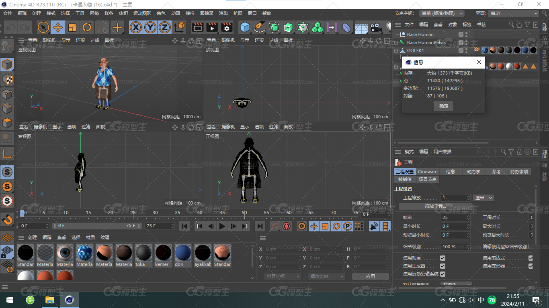Toggle X axis lock

tap(136, 27)
